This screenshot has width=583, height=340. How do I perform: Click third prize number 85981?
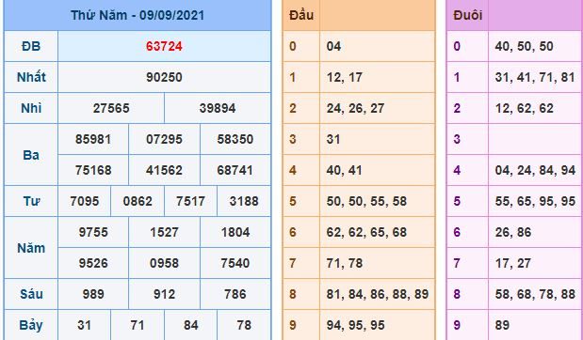(93, 139)
